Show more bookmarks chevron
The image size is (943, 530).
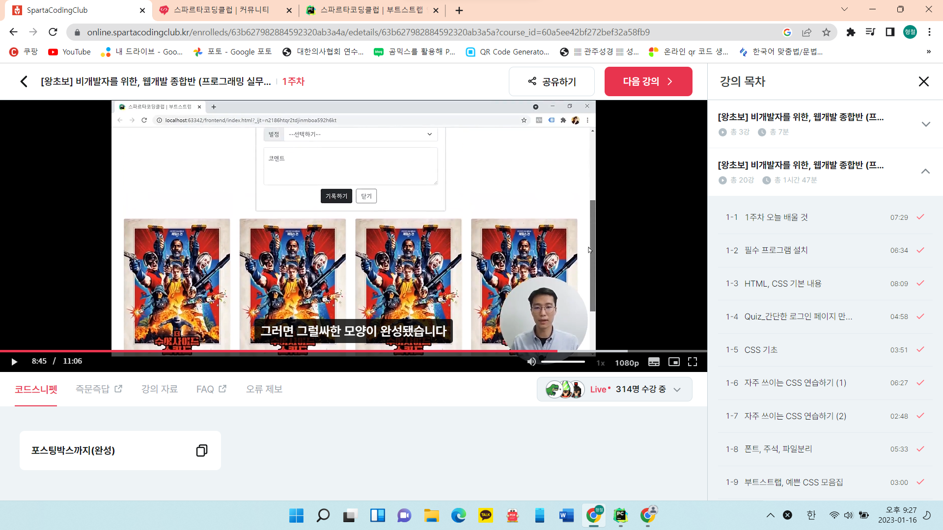(x=928, y=52)
